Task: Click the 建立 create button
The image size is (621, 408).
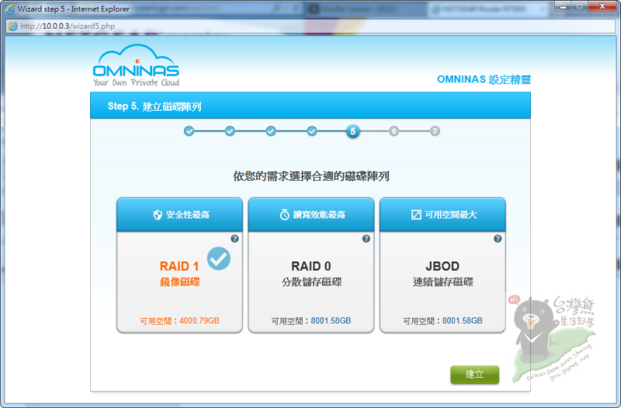Action: click(474, 375)
